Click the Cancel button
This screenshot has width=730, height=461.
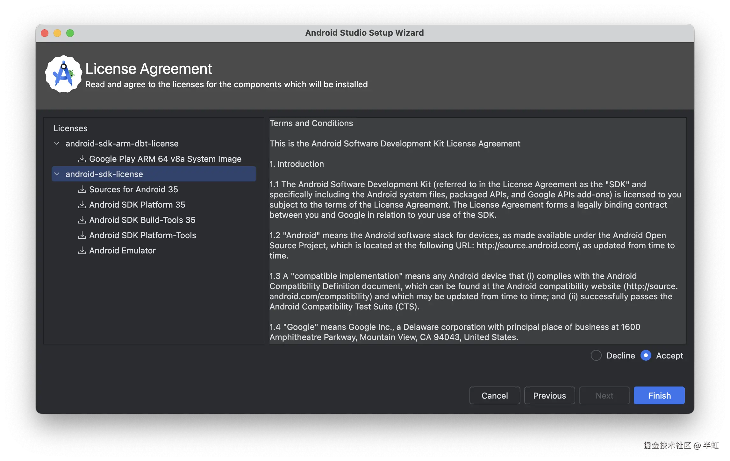[x=494, y=395]
